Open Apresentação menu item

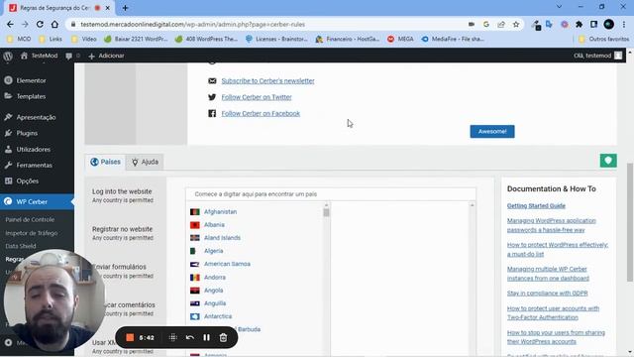(x=37, y=117)
